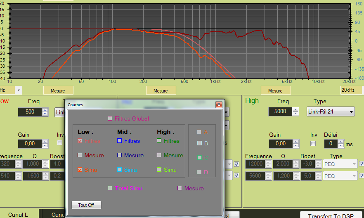The width and height of the screenshot is (364, 218).
Task: Click the Transfert To DSP button
Action: click(x=331, y=215)
